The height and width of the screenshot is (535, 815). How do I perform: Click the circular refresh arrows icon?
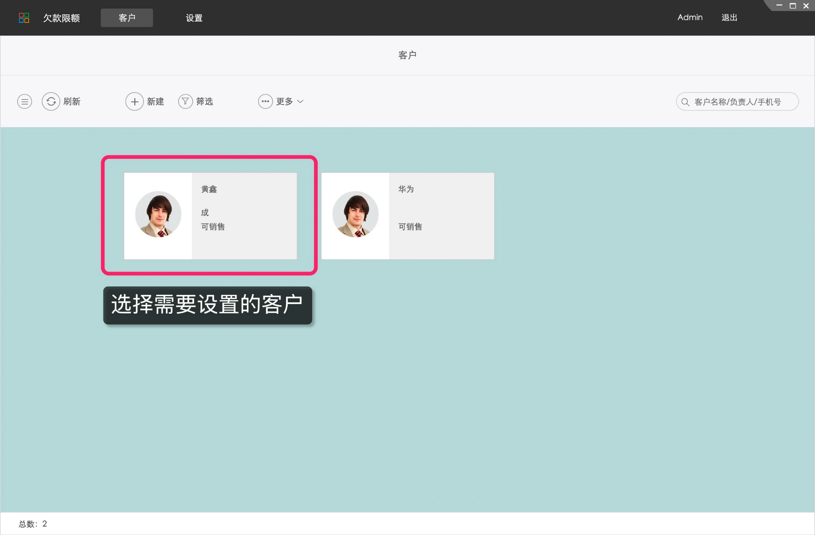51,101
